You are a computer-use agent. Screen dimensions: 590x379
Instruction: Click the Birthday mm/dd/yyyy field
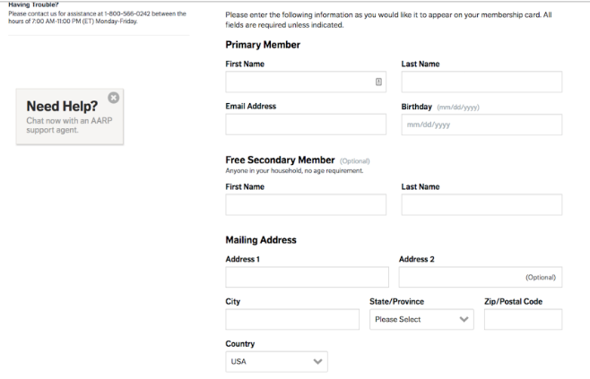[482, 125]
